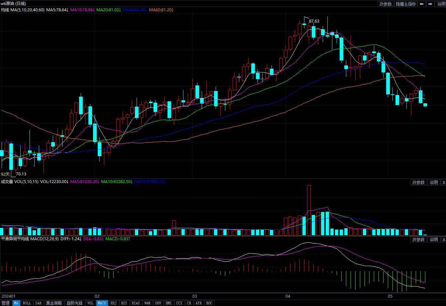Click the 202401 date axis label
446x306 pixels.
click(x=9, y=296)
